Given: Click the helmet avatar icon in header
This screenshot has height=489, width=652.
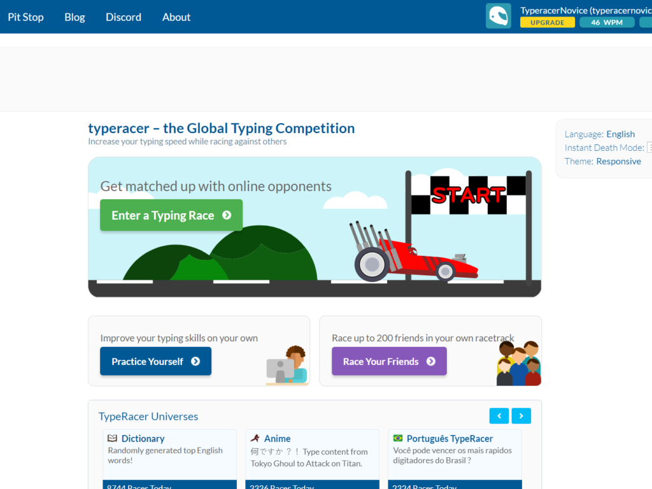Looking at the screenshot, I should [x=498, y=16].
